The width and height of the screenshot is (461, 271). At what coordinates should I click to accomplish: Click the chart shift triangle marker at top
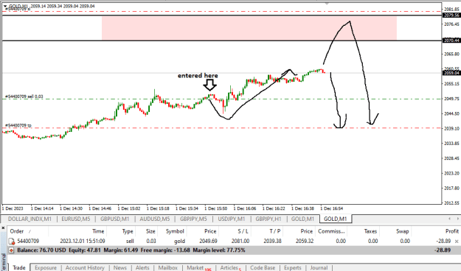point(327,4)
